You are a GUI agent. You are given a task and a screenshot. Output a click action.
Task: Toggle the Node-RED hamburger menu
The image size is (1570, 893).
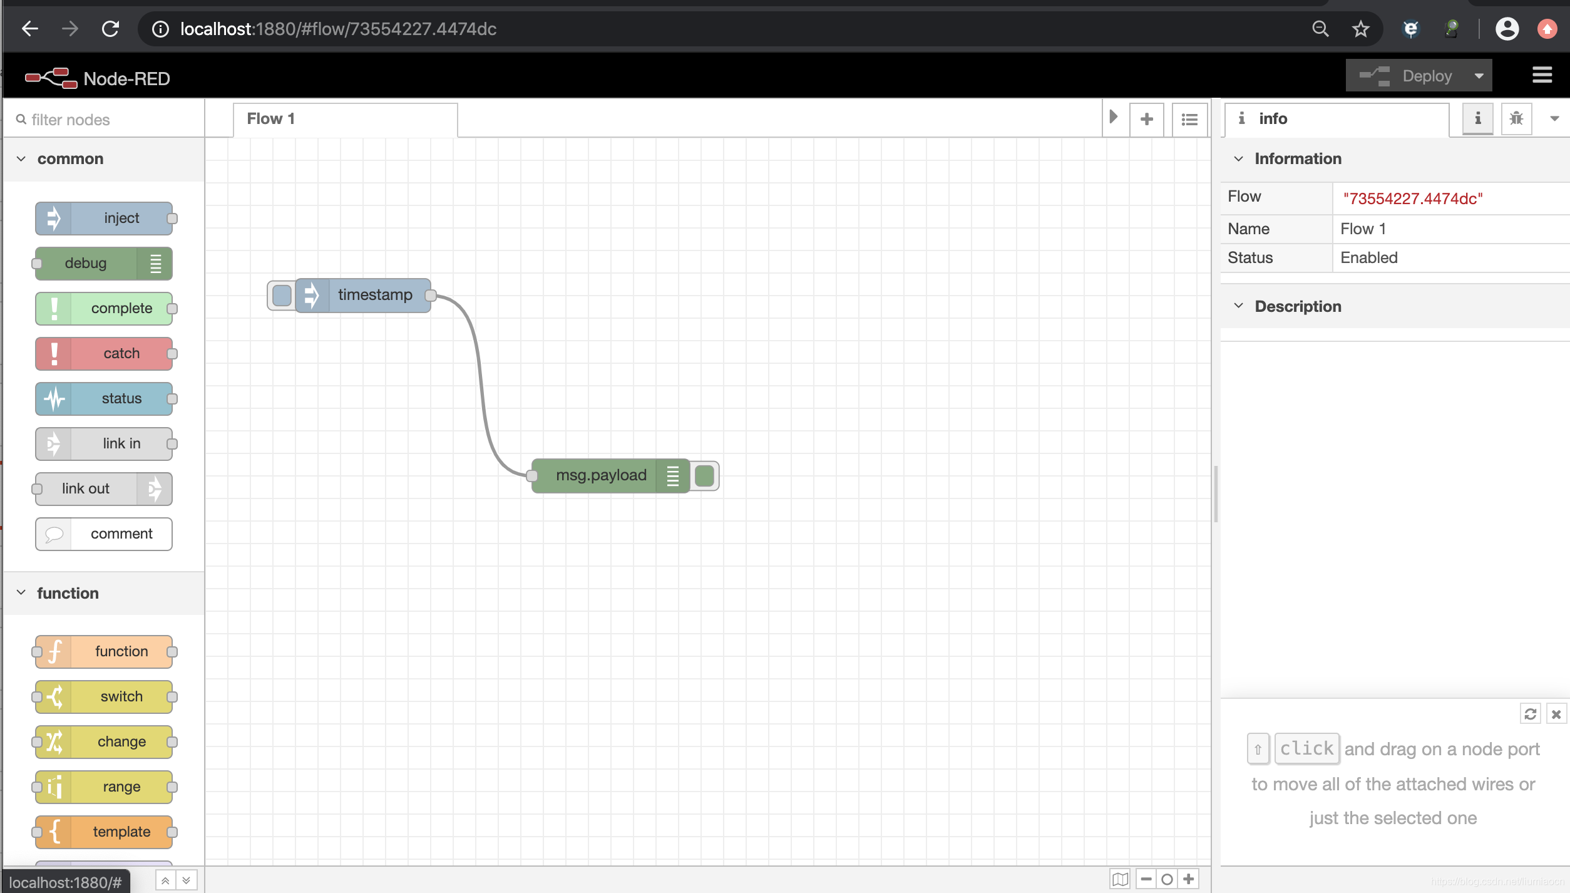point(1542,76)
